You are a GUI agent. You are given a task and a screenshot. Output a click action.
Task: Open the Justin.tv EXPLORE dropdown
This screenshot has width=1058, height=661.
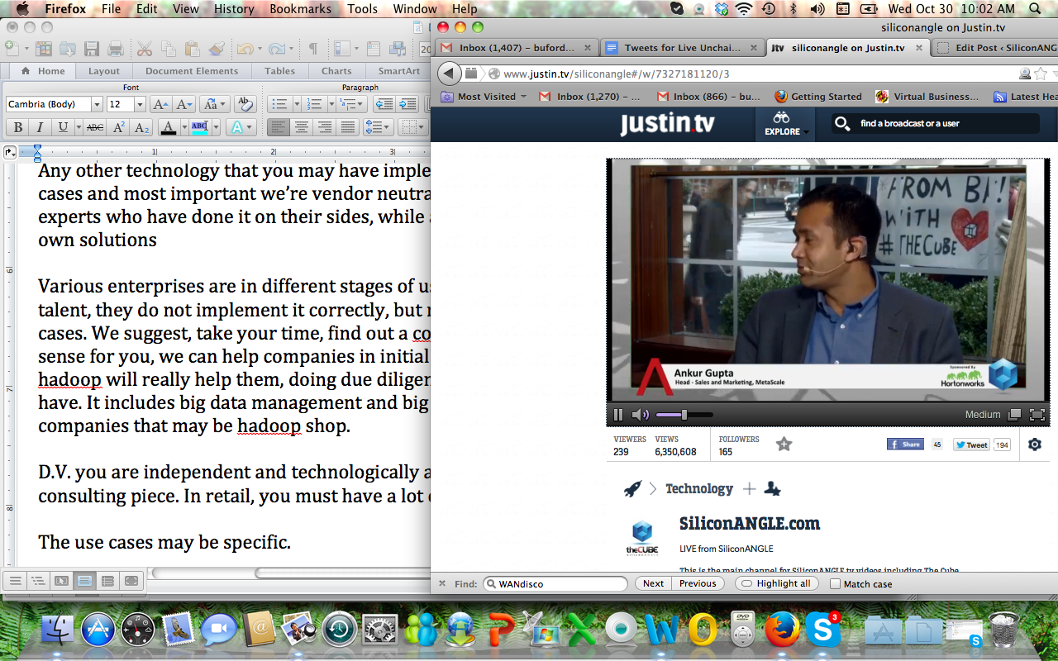pyautogui.click(x=784, y=124)
